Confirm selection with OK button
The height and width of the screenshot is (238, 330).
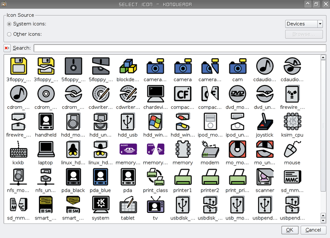pos(290,230)
